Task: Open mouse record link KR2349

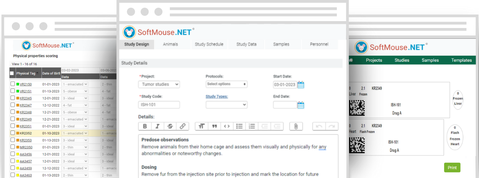Action: (26, 119)
